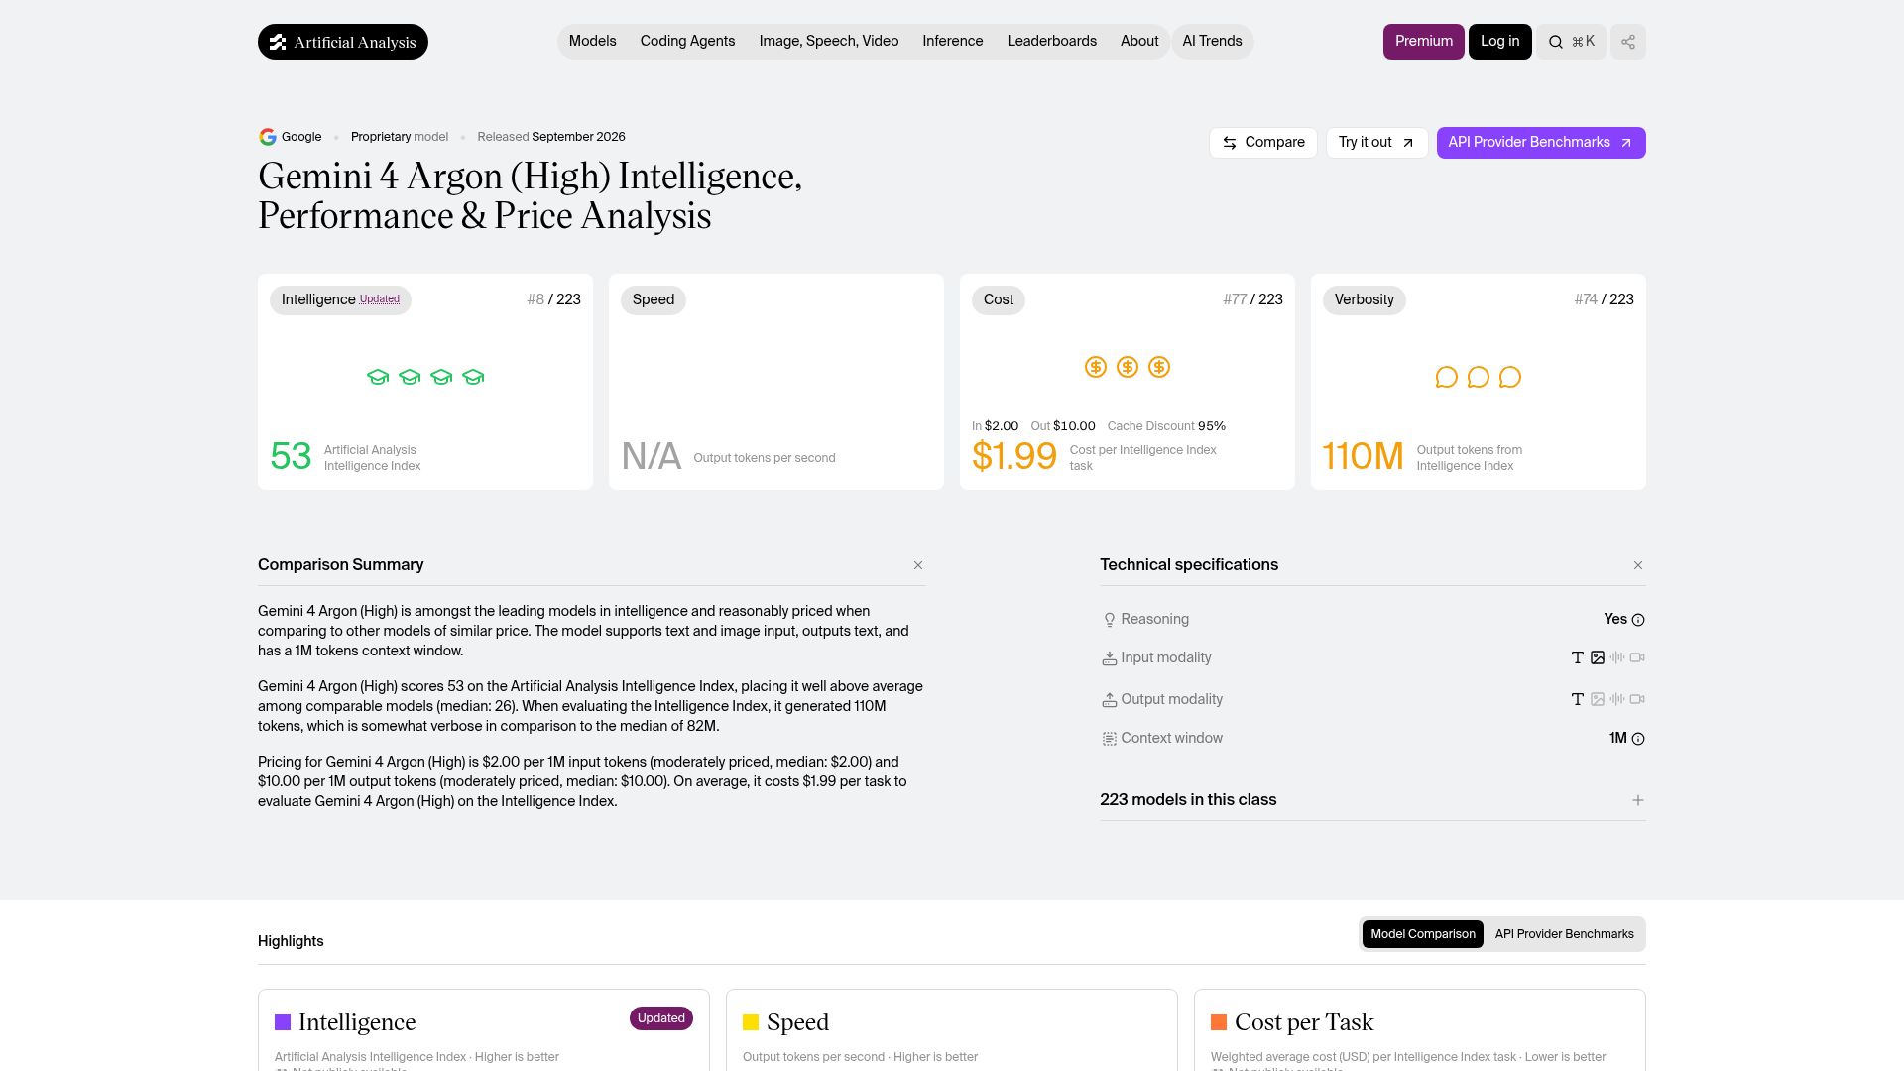
Task: Click the upload icon beside Output modality
Action: pyautogui.click(x=1110, y=700)
